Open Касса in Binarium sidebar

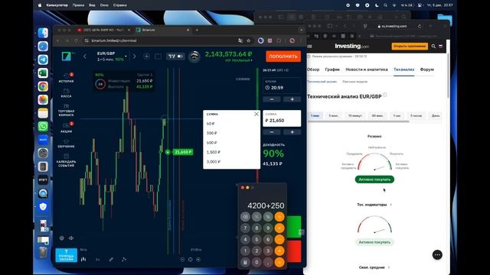tap(67, 93)
